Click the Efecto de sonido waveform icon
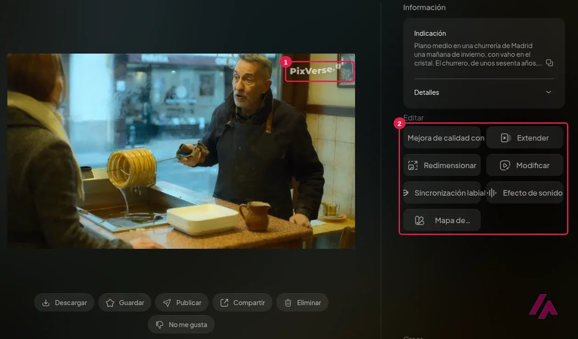The width and height of the screenshot is (578, 339). (x=491, y=193)
